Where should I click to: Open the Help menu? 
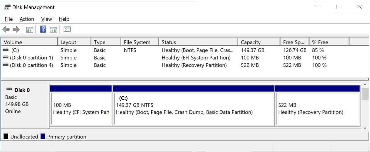pyautogui.click(x=64, y=19)
